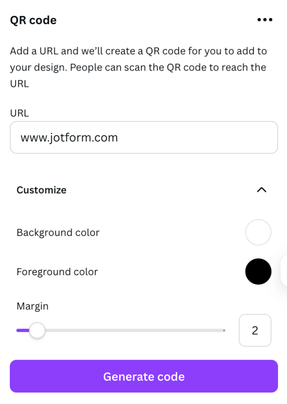
Task: Click Generate code to create the QR
Action: [x=143, y=376]
